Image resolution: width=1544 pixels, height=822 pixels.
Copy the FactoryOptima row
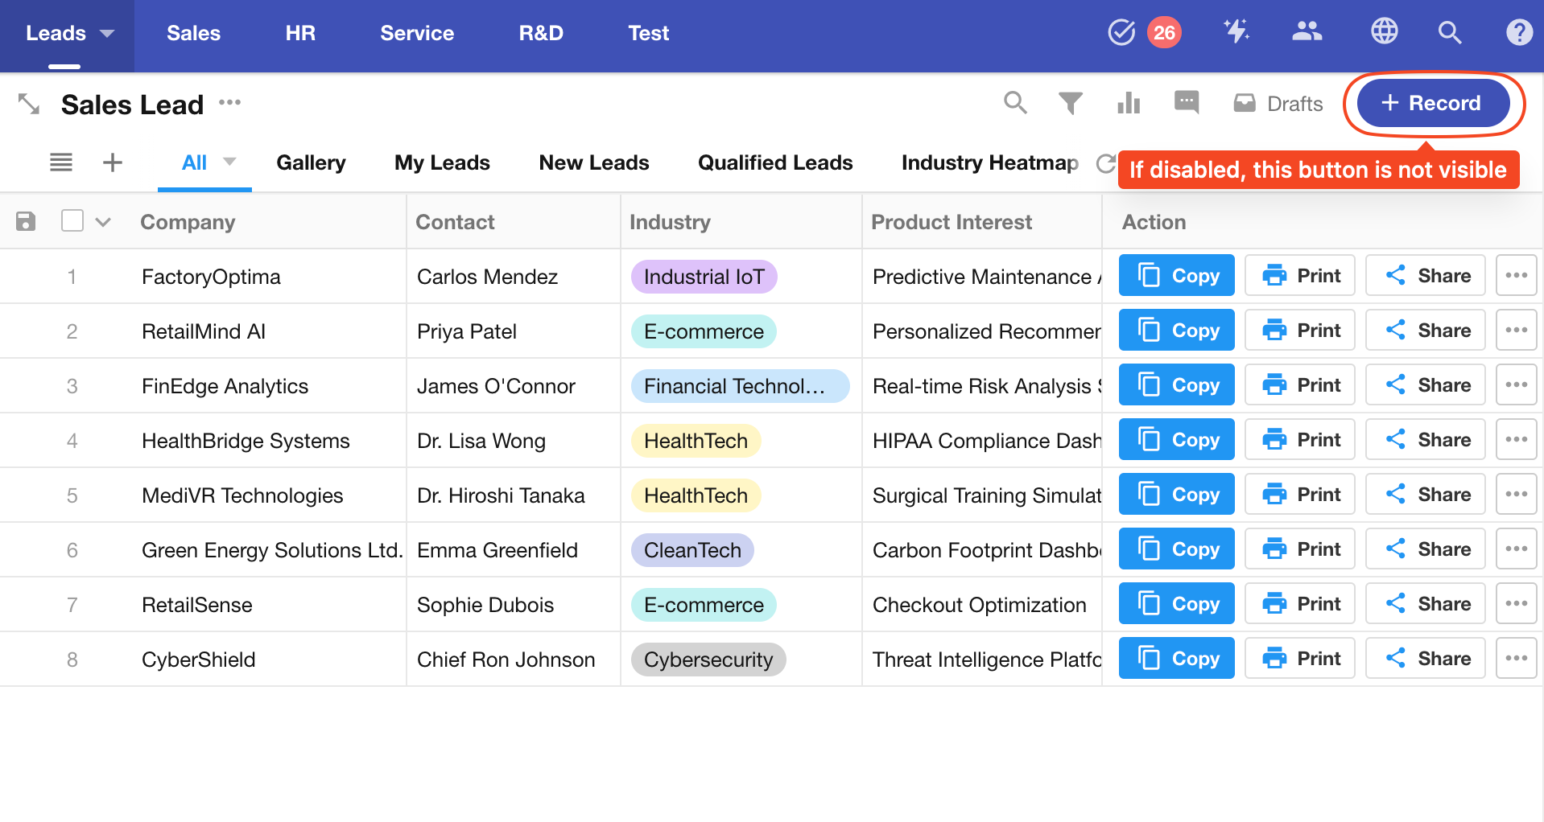pos(1176,276)
